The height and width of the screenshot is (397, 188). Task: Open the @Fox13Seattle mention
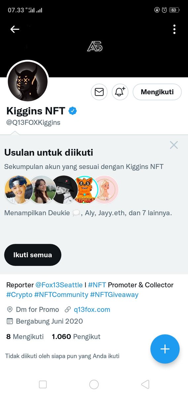pos(59,285)
